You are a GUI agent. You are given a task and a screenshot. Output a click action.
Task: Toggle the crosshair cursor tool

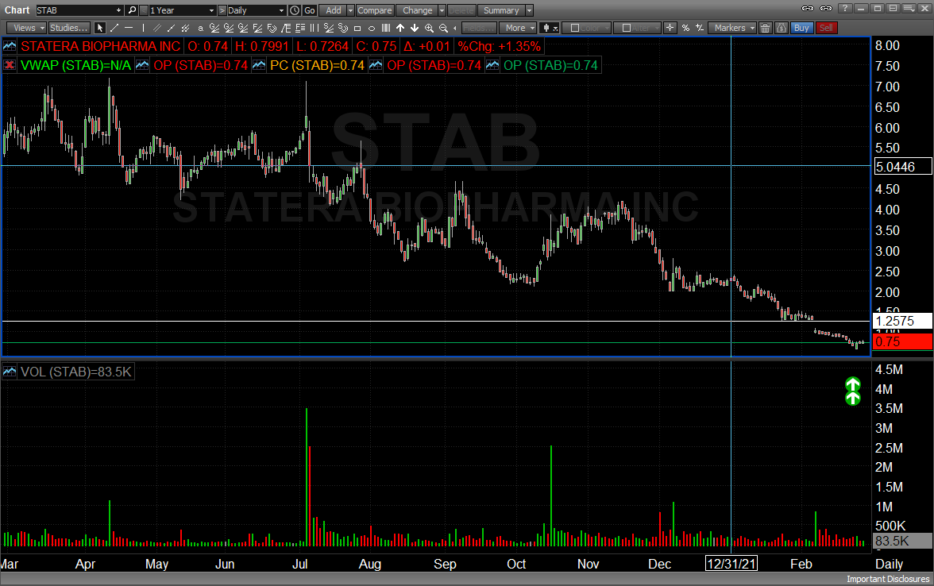pyautogui.click(x=670, y=28)
